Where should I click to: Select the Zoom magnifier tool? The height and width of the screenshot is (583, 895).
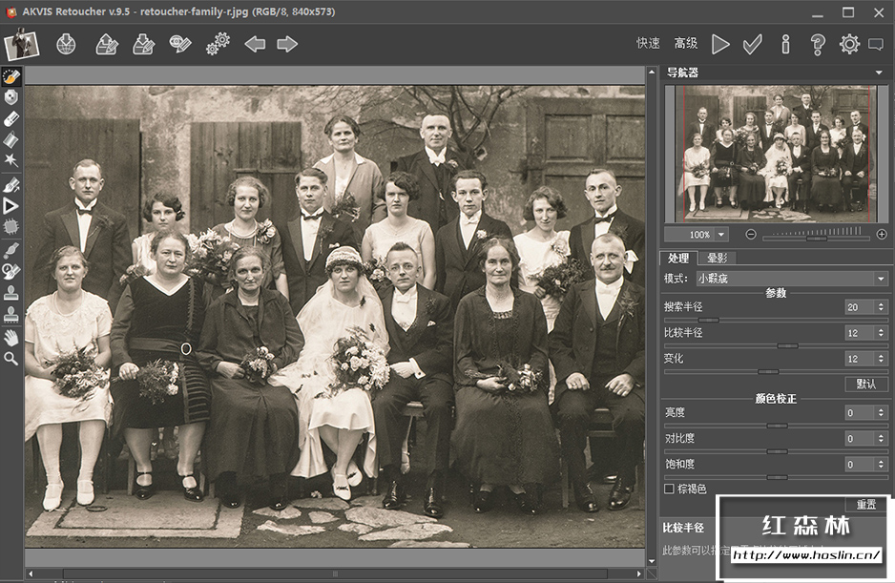coord(11,359)
